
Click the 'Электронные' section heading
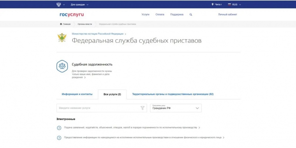click(66, 119)
